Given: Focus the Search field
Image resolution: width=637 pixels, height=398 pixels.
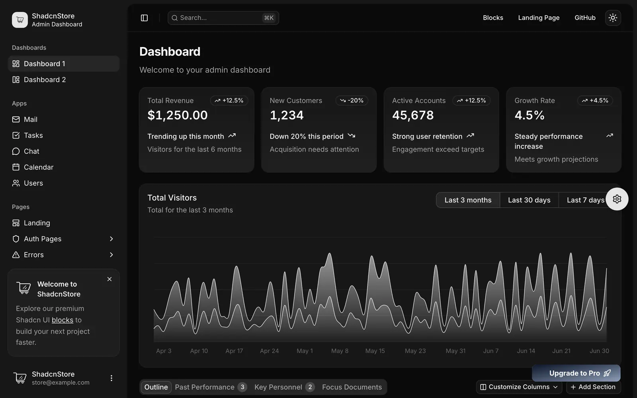Looking at the screenshot, I should tap(223, 18).
